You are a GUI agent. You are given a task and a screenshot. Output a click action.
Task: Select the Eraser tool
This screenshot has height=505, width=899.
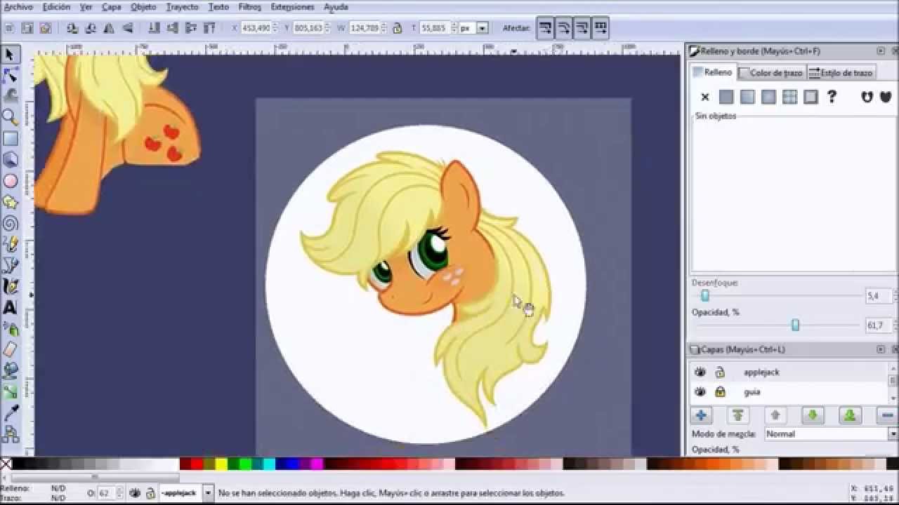[10, 349]
